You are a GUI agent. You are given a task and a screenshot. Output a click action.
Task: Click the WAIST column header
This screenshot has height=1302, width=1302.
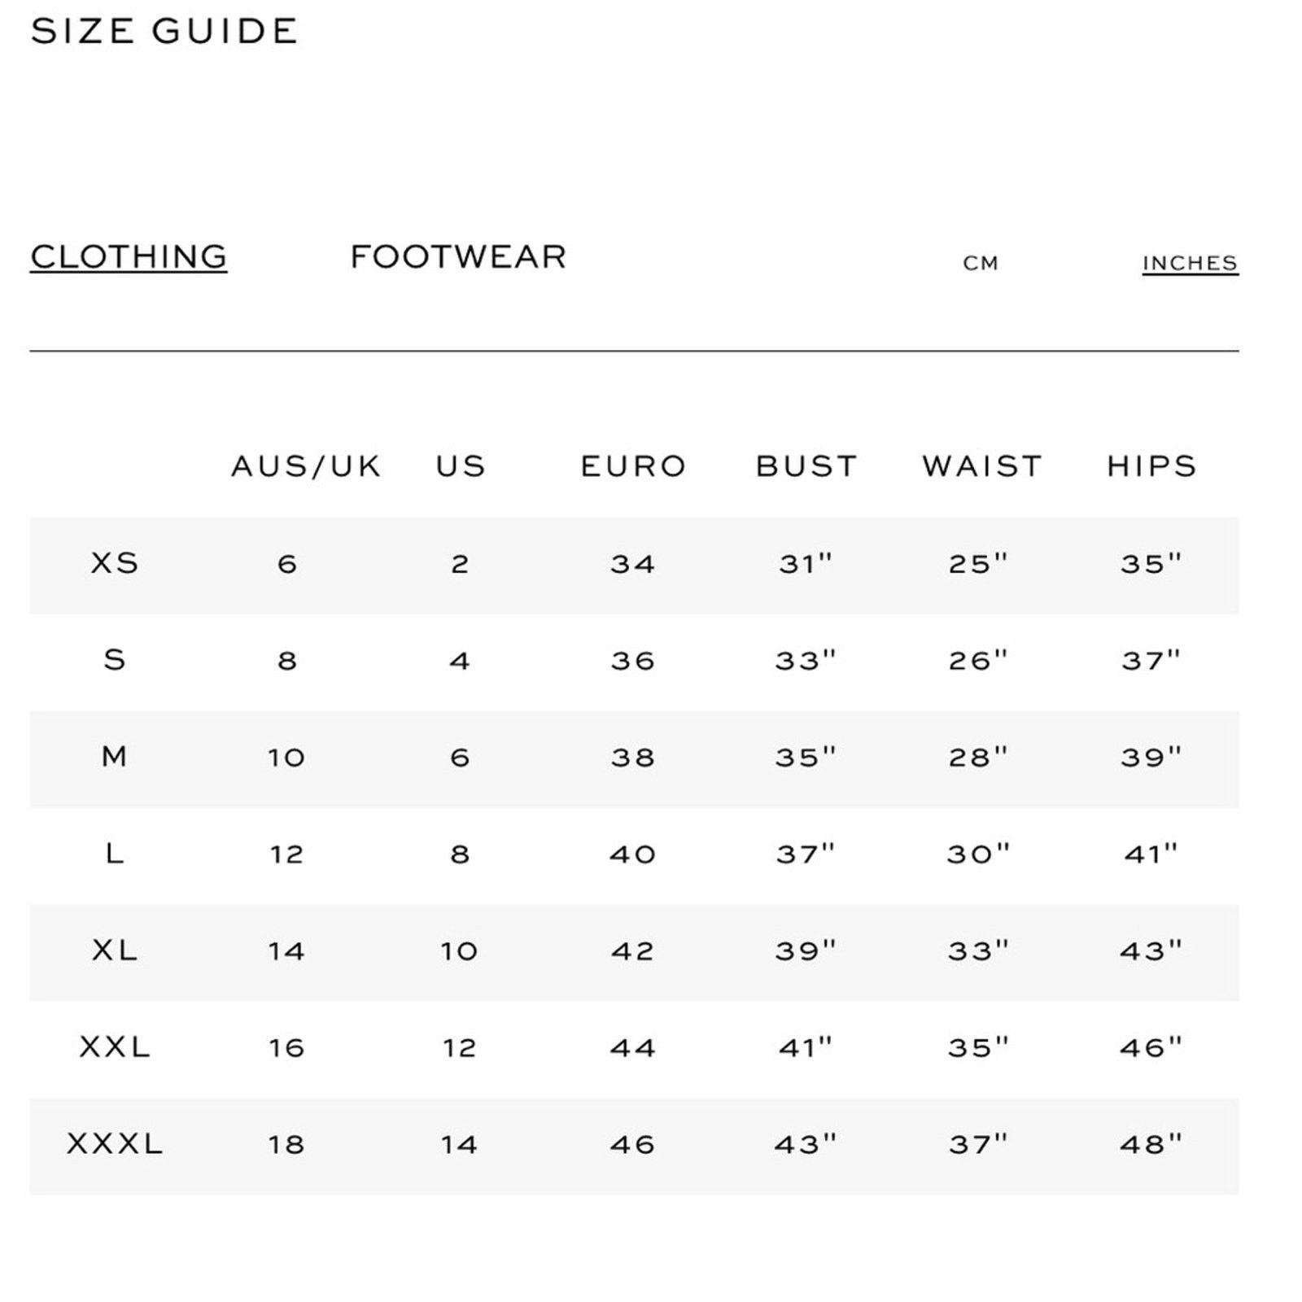coord(982,466)
